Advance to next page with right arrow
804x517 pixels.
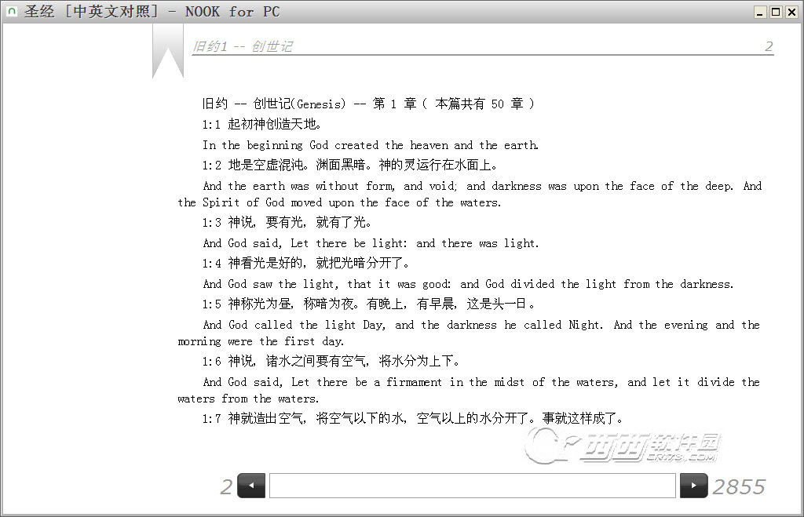tap(694, 486)
